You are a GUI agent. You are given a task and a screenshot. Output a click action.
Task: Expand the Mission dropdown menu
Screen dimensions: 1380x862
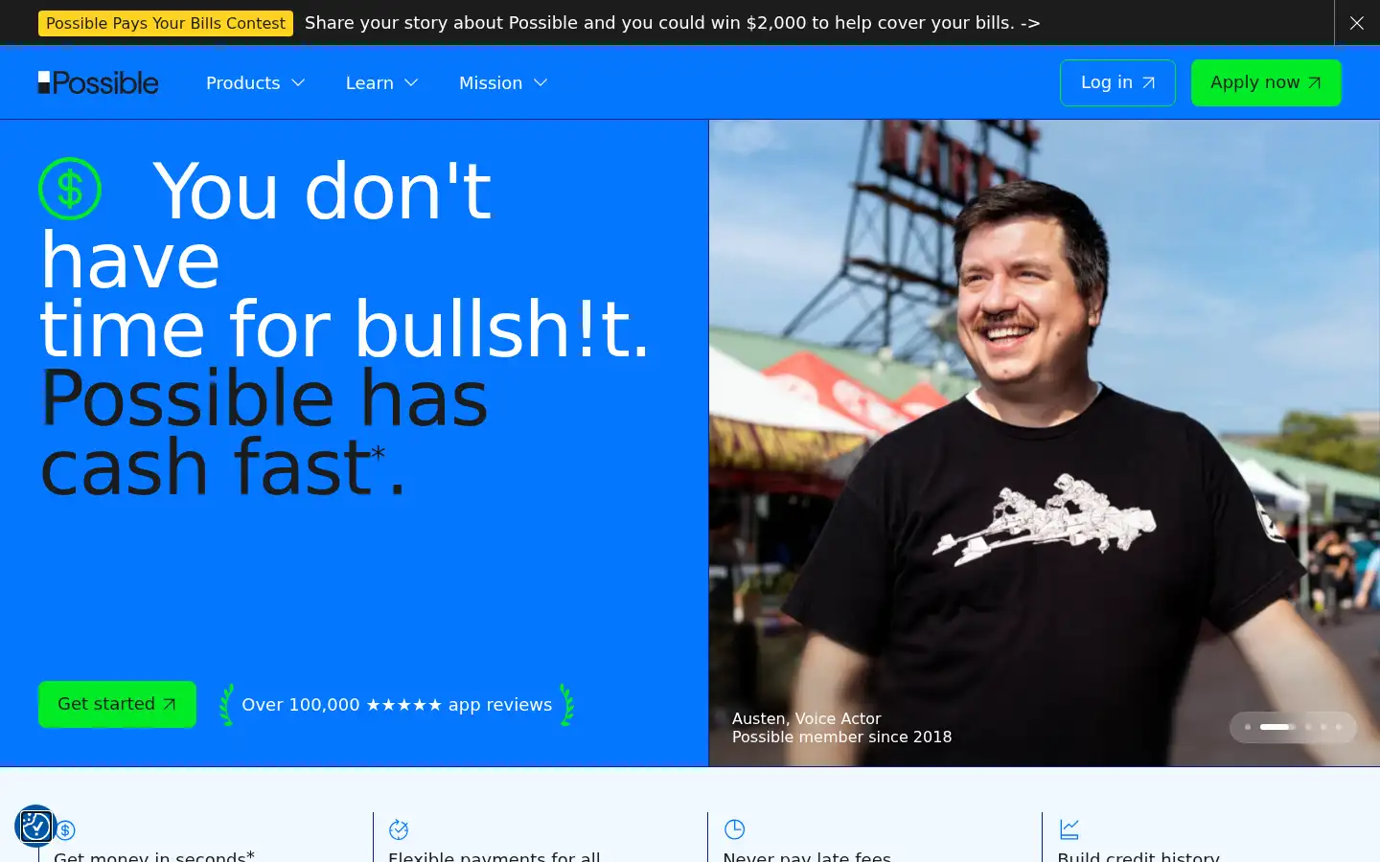[504, 83]
